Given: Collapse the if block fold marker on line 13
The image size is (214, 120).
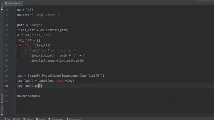Looking at the screenshot, I should 16,50.
